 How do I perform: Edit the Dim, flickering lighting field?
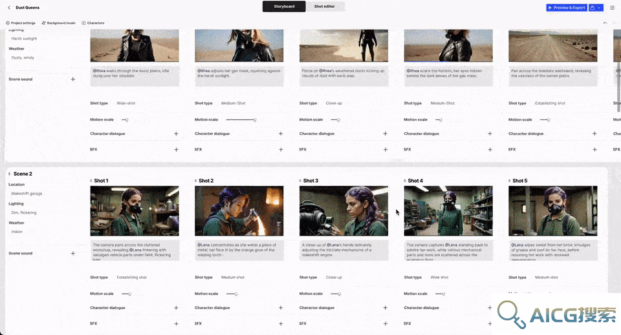(24, 212)
